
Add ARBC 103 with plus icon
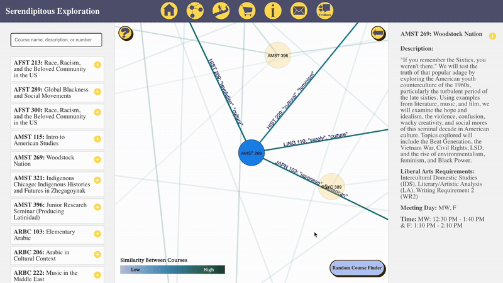pyautogui.click(x=97, y=233)
